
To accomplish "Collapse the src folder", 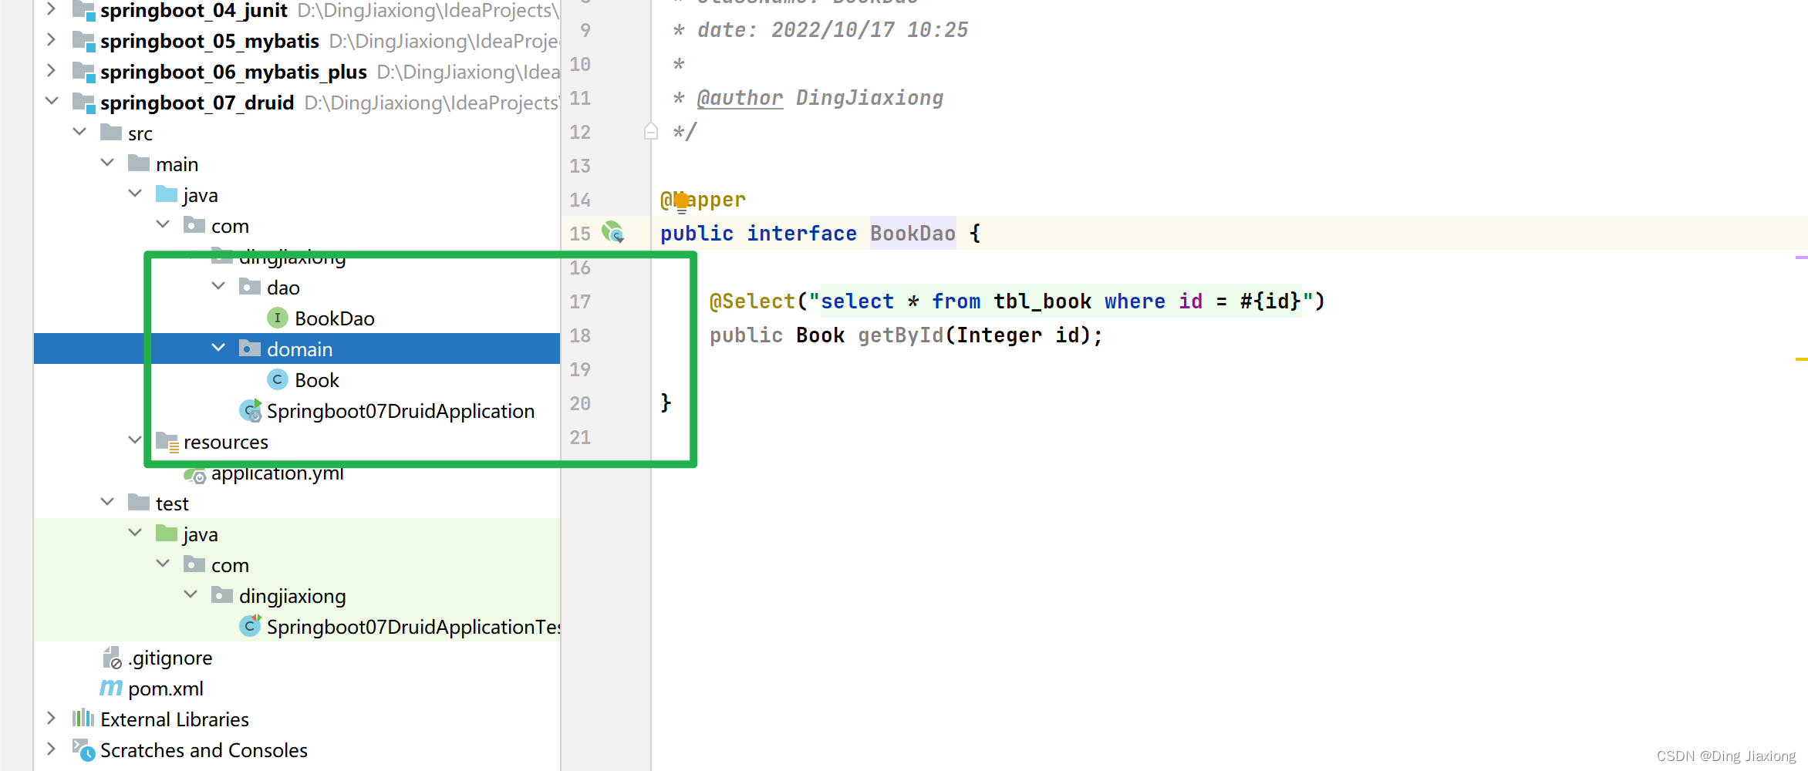I will [79, 132].
